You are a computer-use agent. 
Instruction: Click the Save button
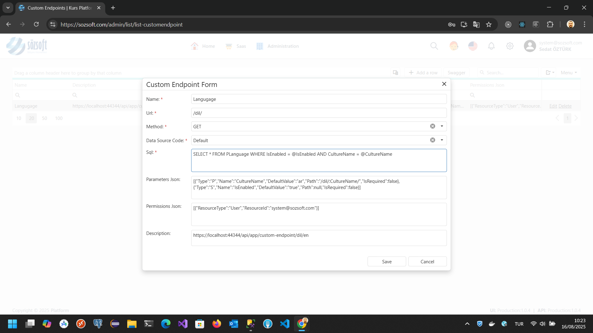tap(387, 261)
